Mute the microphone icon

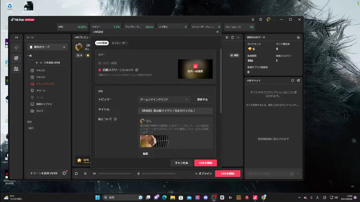(x=138, y=174)
